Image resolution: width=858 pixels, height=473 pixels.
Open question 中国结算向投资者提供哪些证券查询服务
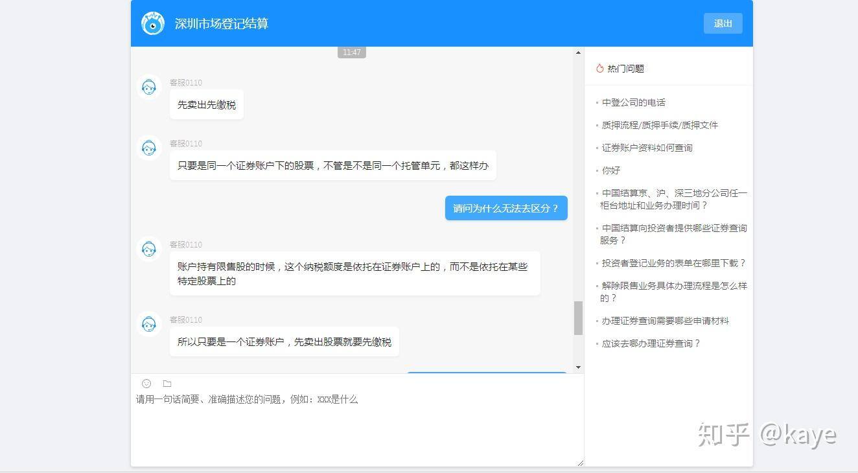673,234
